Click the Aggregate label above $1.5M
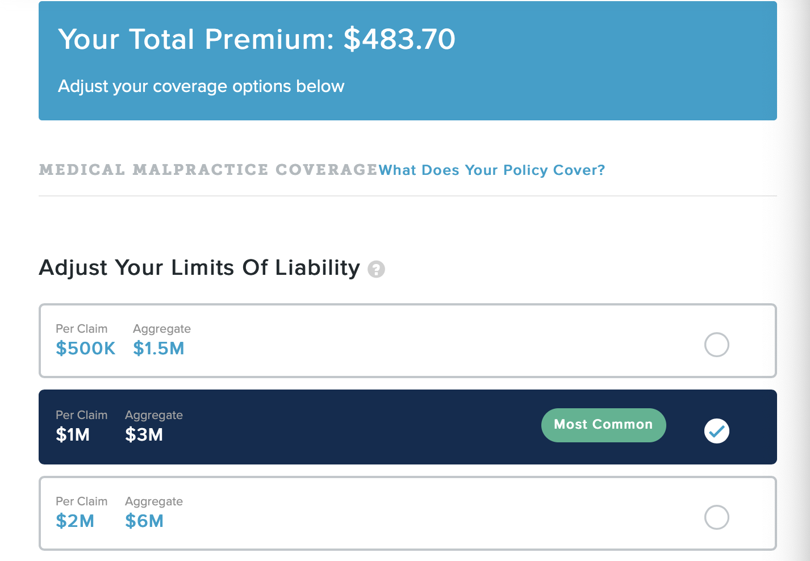810x561 pixels. pyautogui.click(x=162, y=329)
